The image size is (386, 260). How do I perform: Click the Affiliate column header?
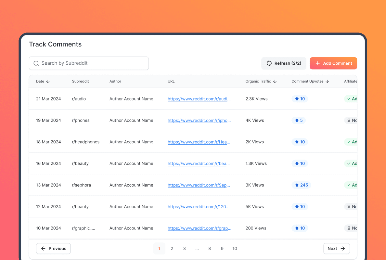coord(351,82)
